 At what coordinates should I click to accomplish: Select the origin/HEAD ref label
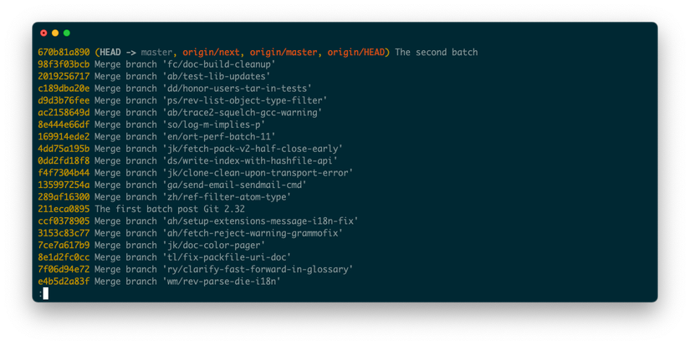pyautogui.click(x=356, y=53)
